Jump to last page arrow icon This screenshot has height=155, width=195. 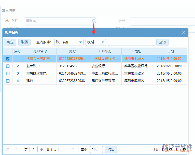pos(73,149)
